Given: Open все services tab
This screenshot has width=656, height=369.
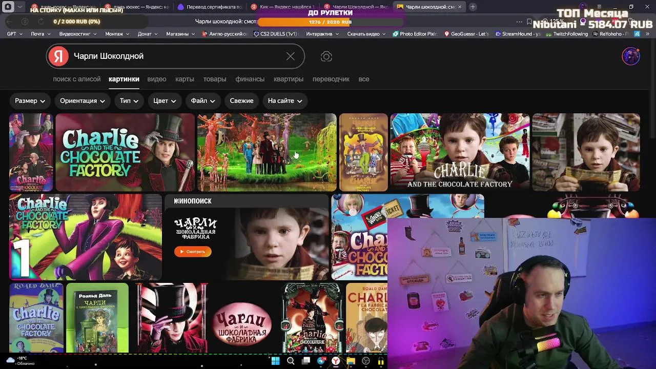Looking at the screenshot, I should pyautogui.click(x=364, y=79).
